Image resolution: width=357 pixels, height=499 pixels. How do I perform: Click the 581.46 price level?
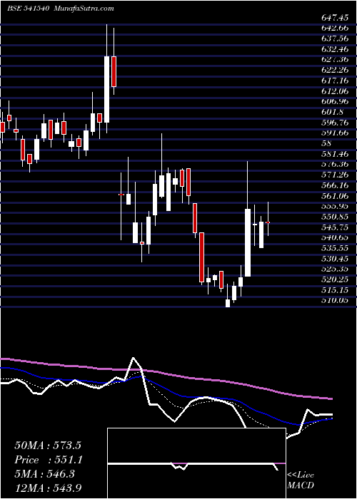click(x=335, y=154)
